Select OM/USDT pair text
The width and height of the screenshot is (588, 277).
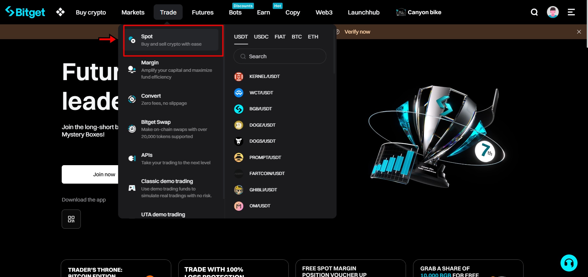pyautogui.click(x=260, y=206)
